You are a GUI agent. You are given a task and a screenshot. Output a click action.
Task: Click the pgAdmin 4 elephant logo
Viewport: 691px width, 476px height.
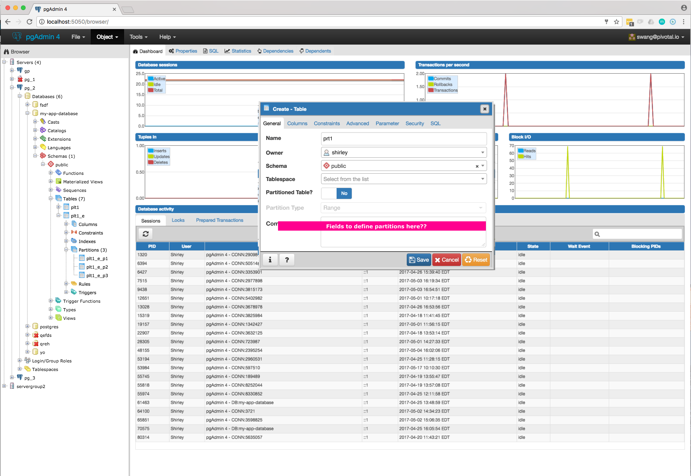pos(17,37)
